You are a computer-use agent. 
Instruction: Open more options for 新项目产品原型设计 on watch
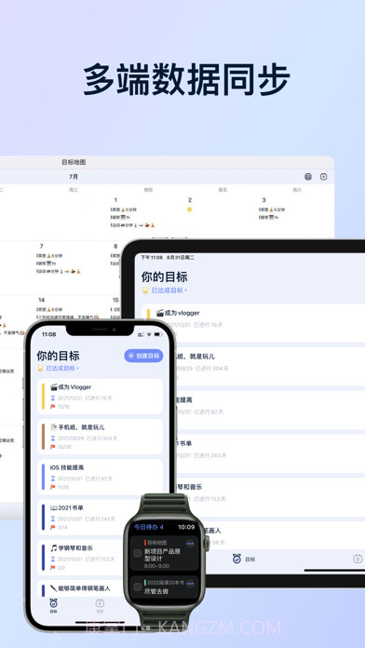(190, 544)
